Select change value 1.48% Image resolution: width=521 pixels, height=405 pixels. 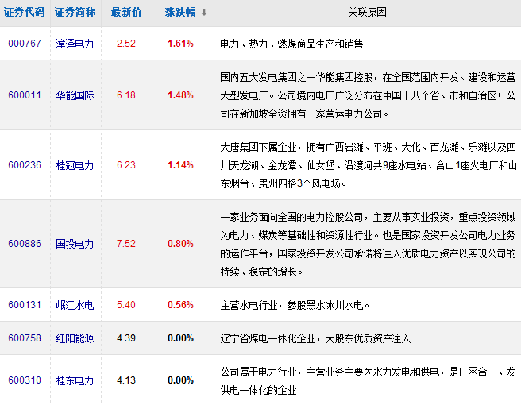180,95
